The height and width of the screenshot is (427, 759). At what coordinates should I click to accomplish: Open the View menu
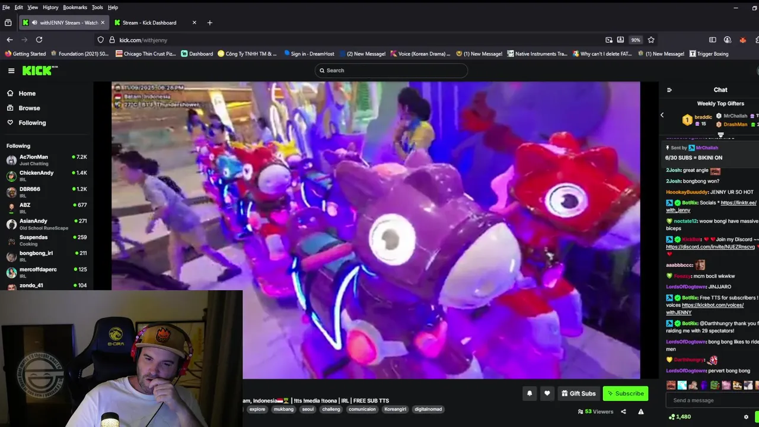click(x=33, y=7)
